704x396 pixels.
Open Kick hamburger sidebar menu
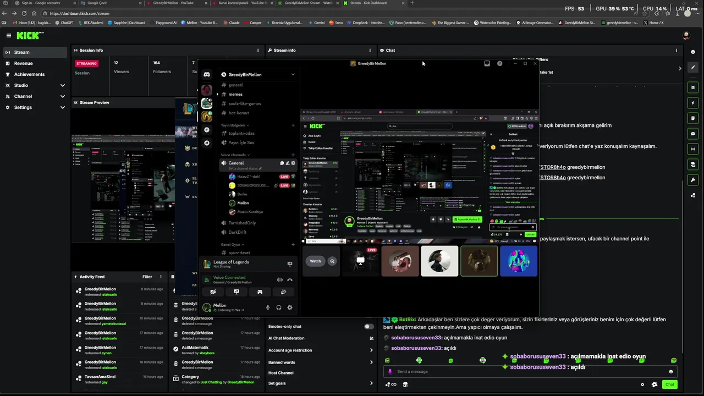point(9,35)
